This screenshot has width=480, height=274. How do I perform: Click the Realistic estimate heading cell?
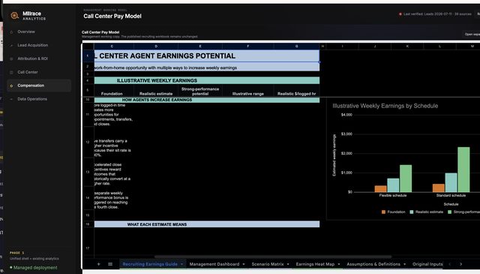pos(156,91)
